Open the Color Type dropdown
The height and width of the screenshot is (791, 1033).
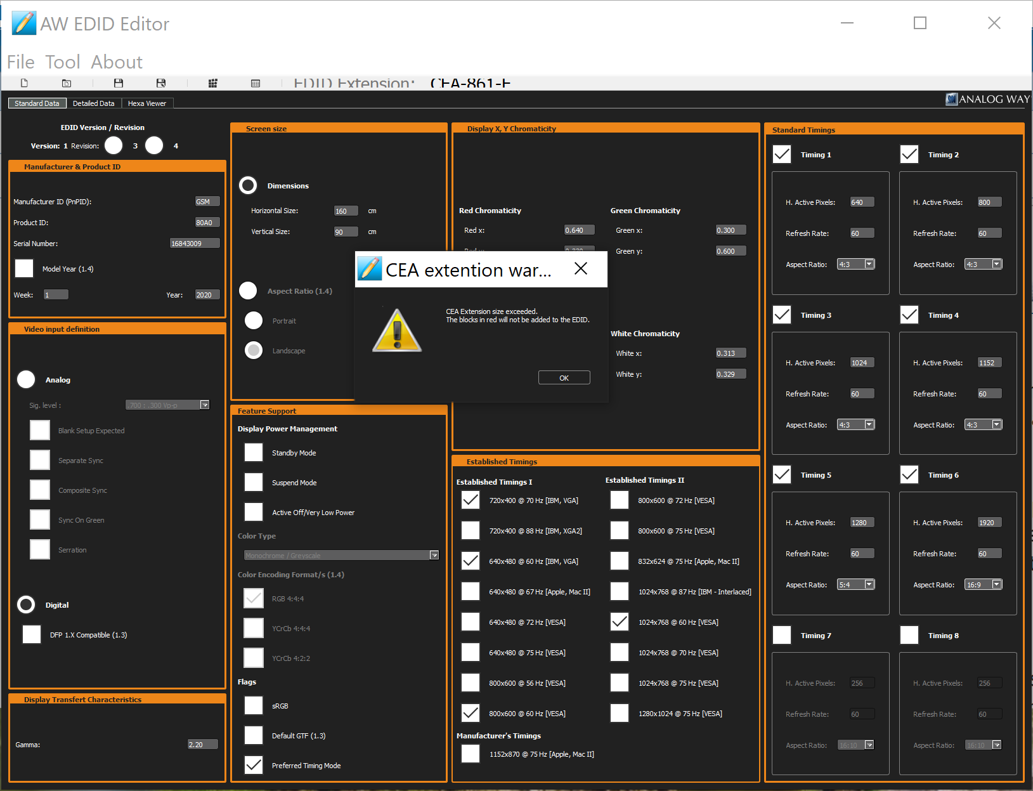pos(434,555)
